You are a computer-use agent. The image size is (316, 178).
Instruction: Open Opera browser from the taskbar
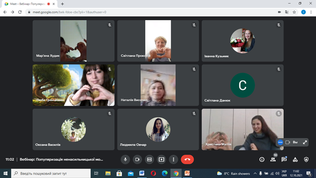tap(153, 173)
